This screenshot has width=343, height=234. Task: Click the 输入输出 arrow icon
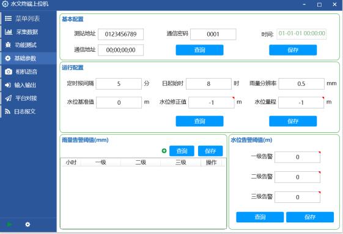pos(8,85)
